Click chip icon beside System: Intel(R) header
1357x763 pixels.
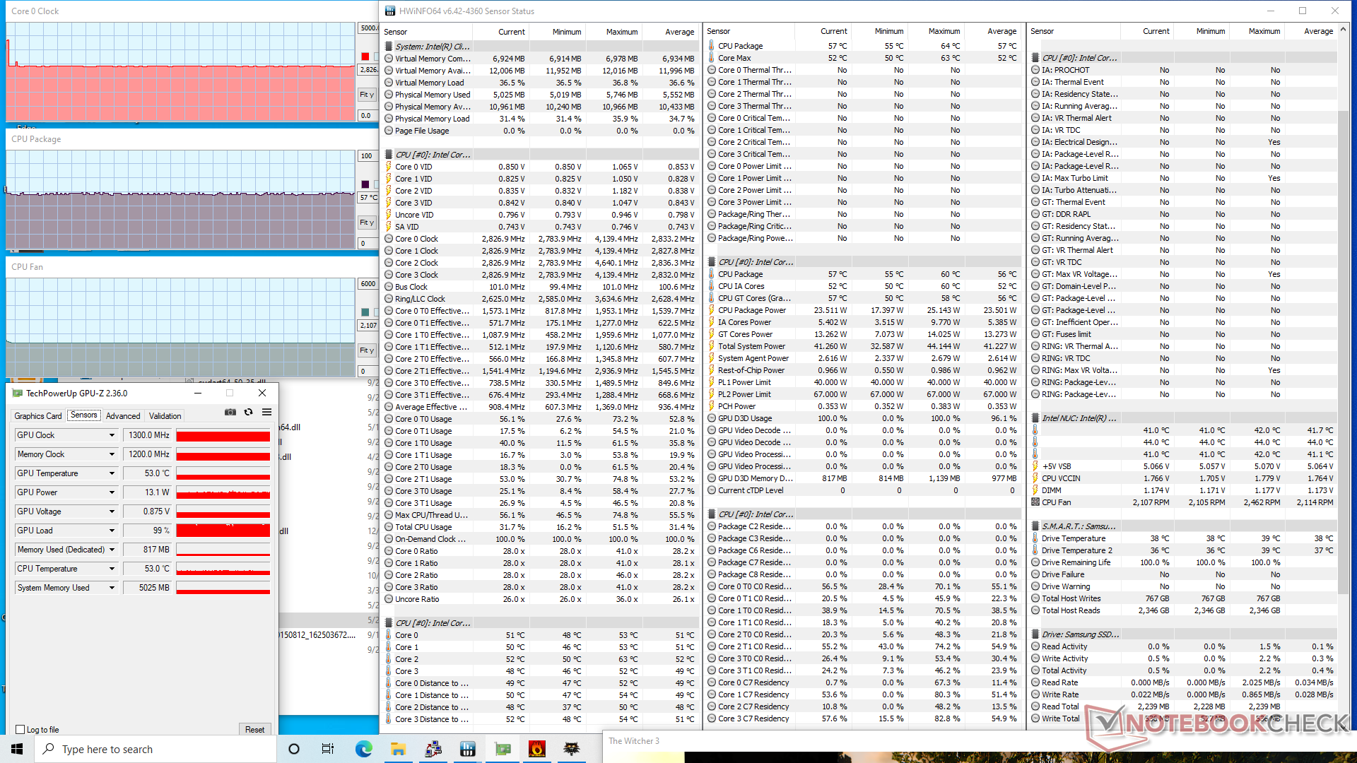pos(389,47)
